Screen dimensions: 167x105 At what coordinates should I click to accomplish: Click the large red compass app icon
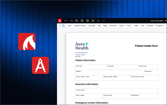coord(40,65)
